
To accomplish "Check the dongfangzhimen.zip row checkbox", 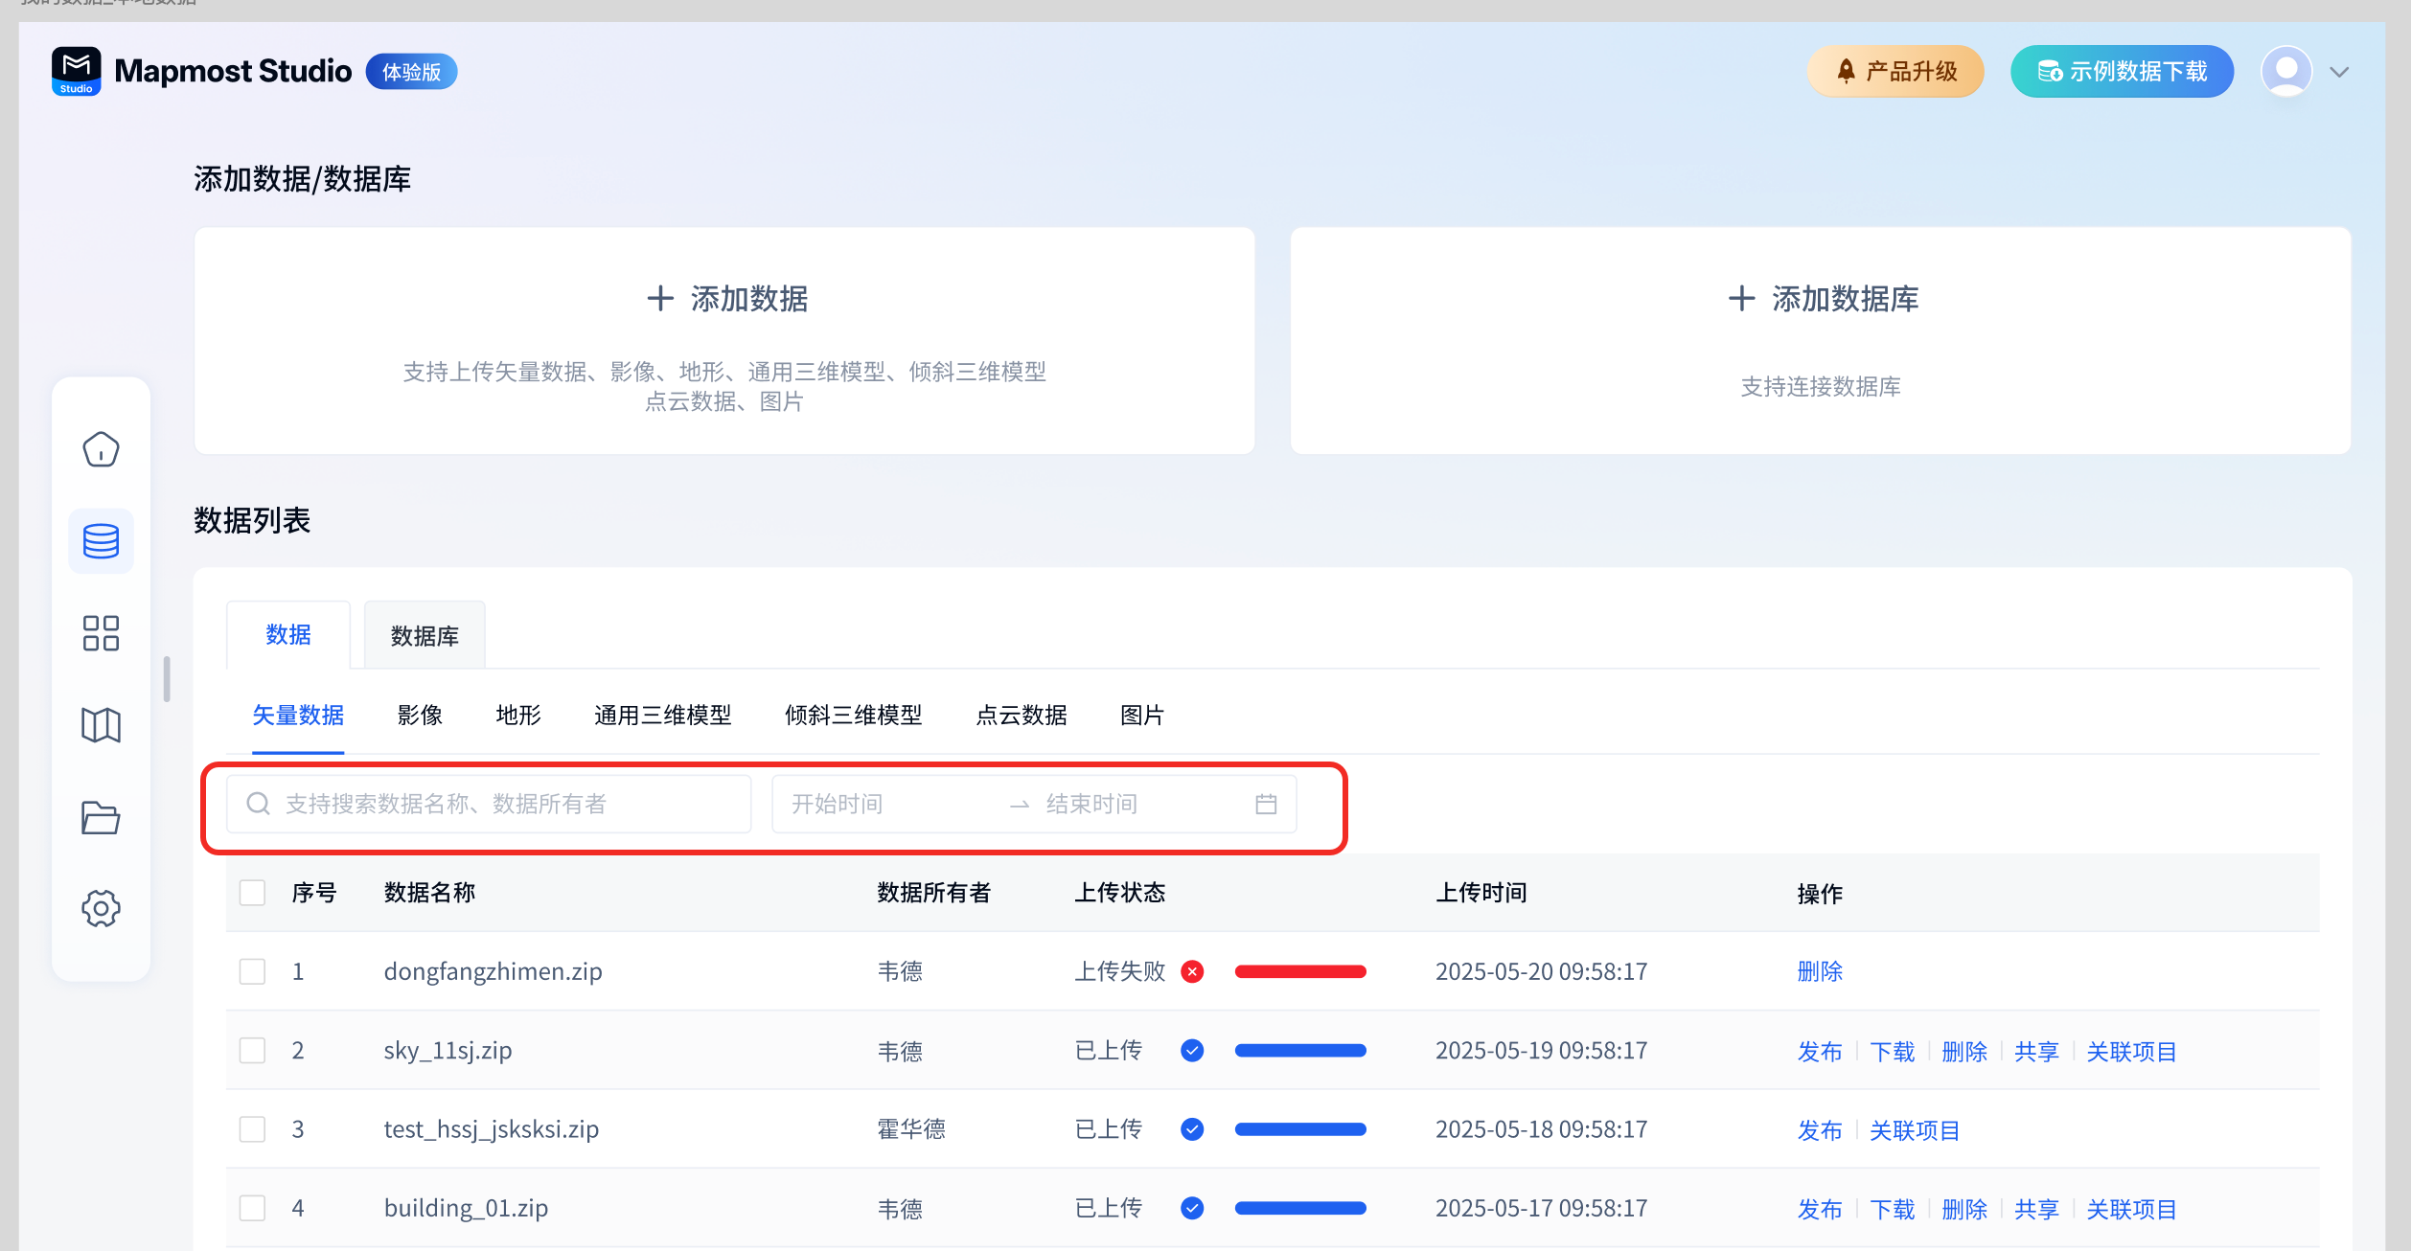I will [x=252, y=971].
